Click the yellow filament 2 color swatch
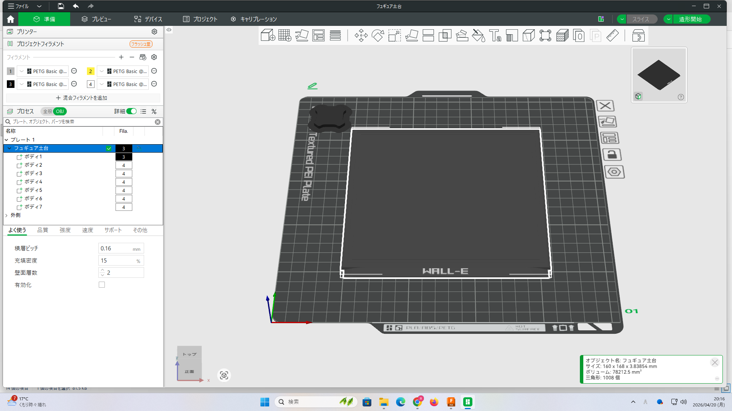 90,71
